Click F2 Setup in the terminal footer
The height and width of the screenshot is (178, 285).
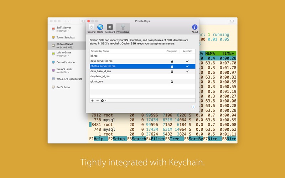click(x=118, y=139)
